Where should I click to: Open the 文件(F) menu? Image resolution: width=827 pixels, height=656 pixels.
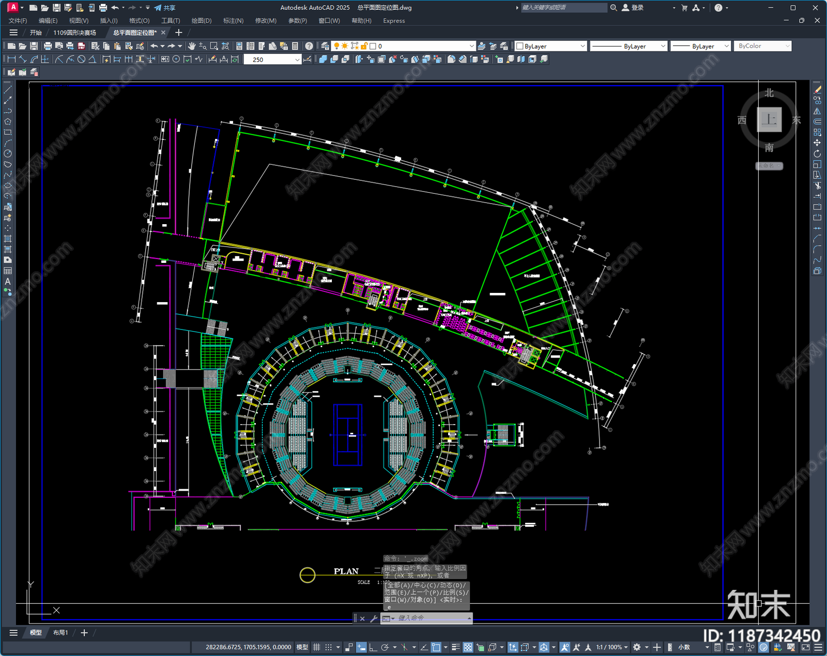tap(18, 21)
